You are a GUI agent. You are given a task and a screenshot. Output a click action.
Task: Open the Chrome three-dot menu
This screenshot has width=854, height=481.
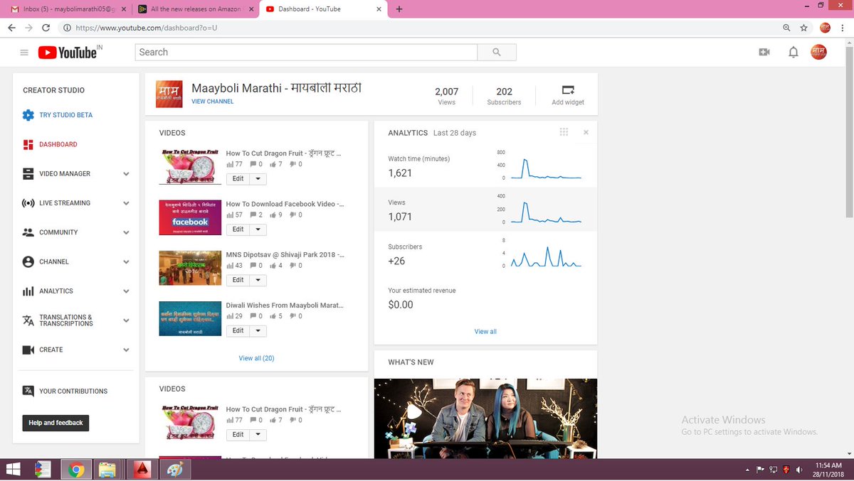(x=843, y=28)
